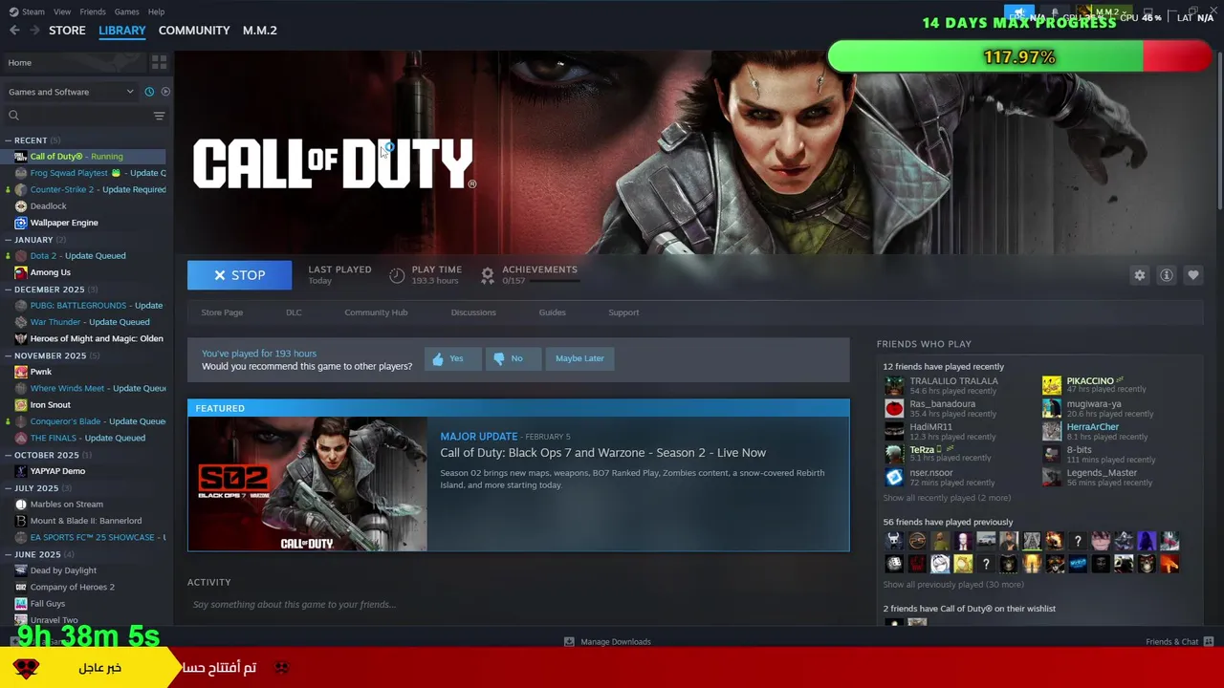Open the Games menu
The image size is (1224, 688).
pos(126,11)
